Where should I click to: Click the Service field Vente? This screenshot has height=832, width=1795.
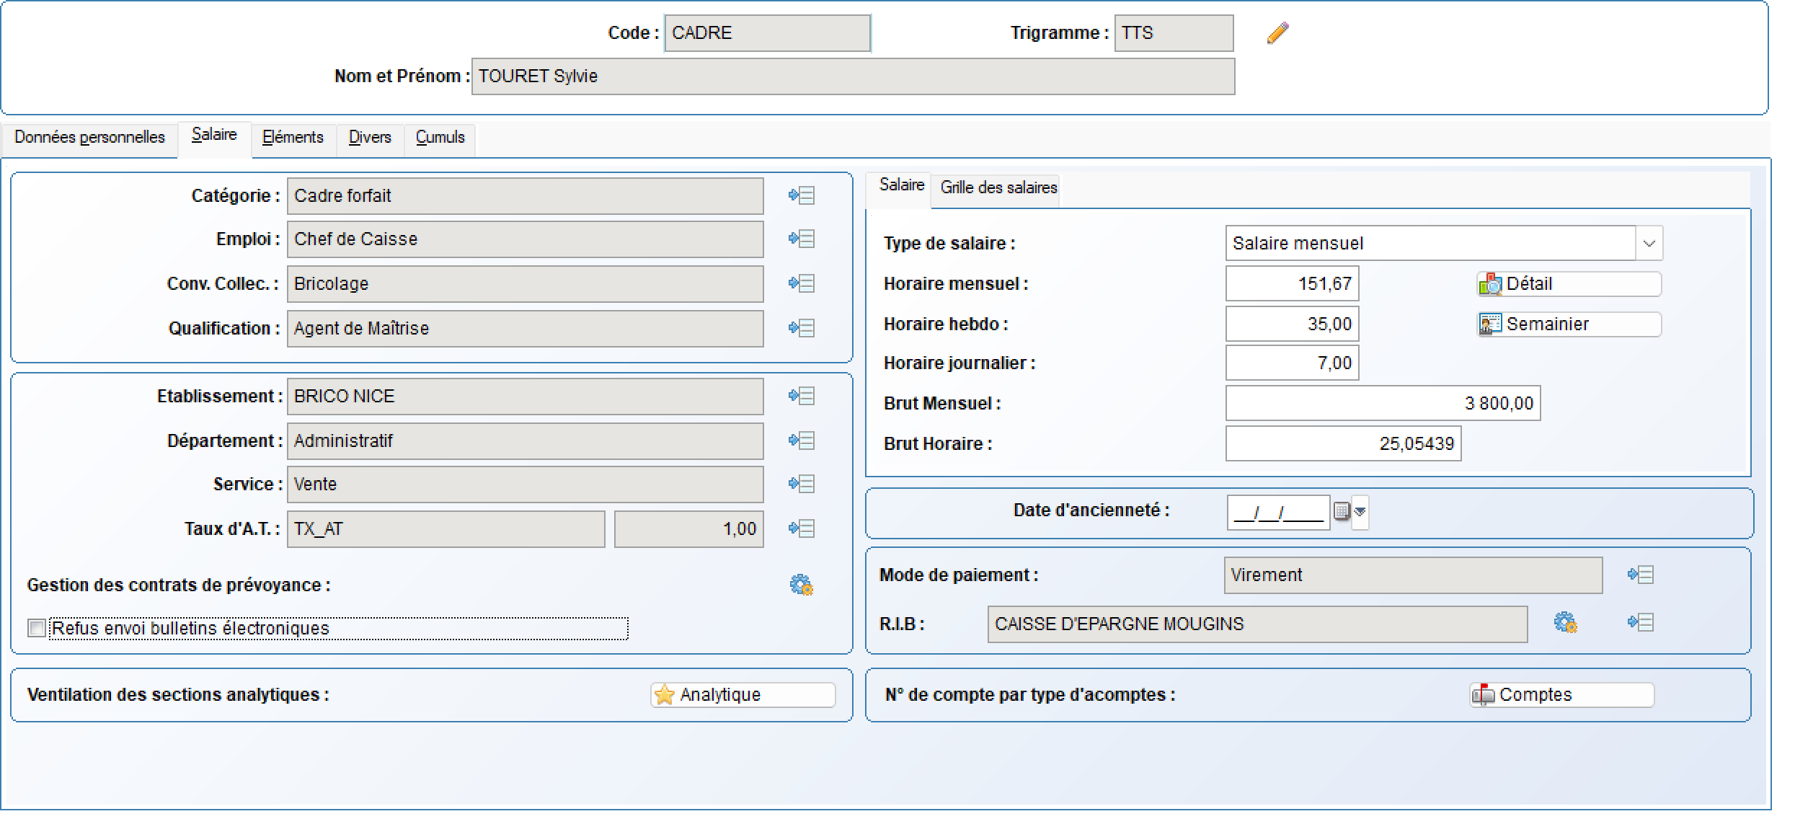point(526,484)
